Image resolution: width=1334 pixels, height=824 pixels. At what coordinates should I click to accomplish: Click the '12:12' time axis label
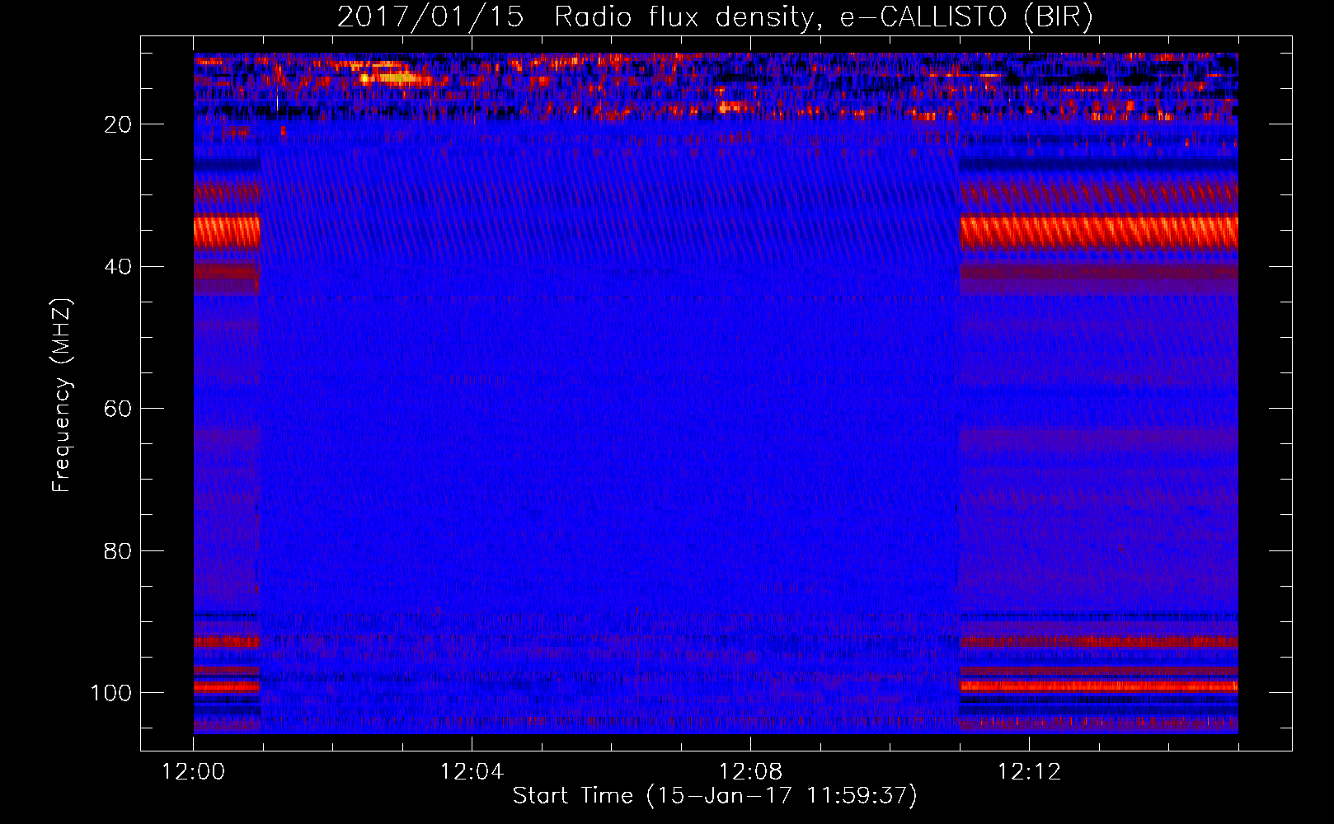click(x=1029, y=772)
